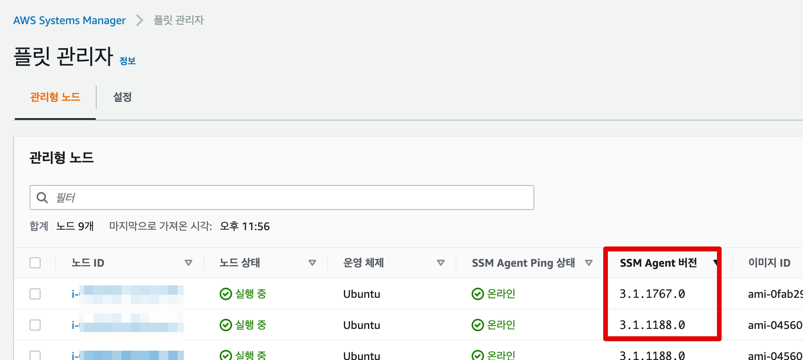Click the 관리형 노드 panel heading
Screen dimensions: 803x360
(x=62, y=158)
